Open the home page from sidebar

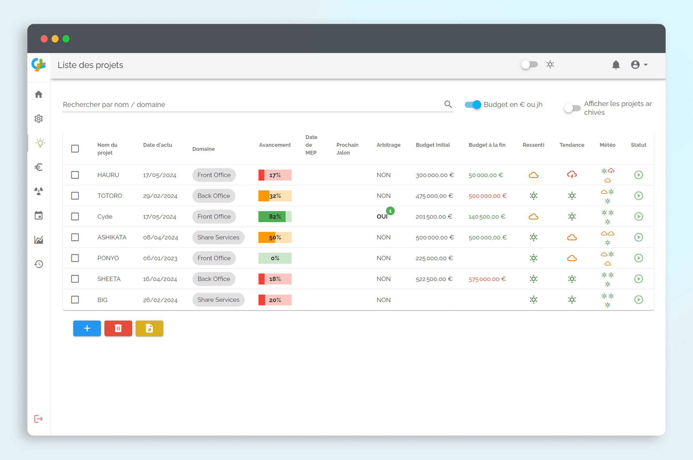point(38,94)
